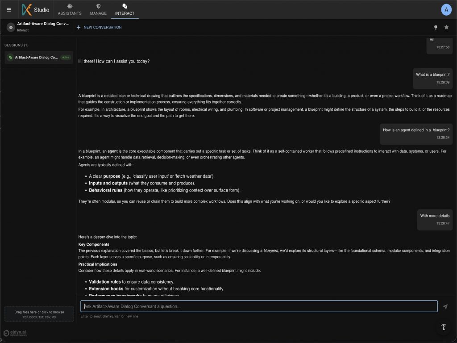This screenshot has height=343, width=457.
Task: Start a New Conversation
Action: [99, 27]
